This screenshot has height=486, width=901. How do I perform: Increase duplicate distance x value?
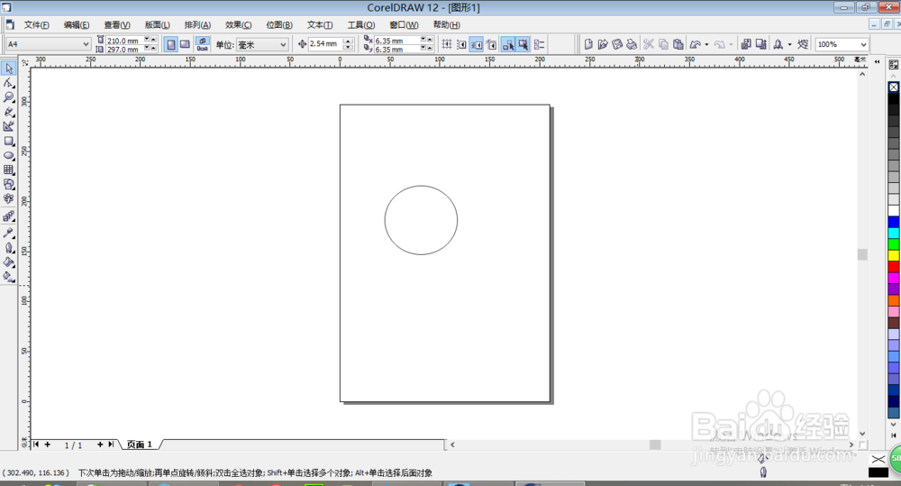[430, 39]
